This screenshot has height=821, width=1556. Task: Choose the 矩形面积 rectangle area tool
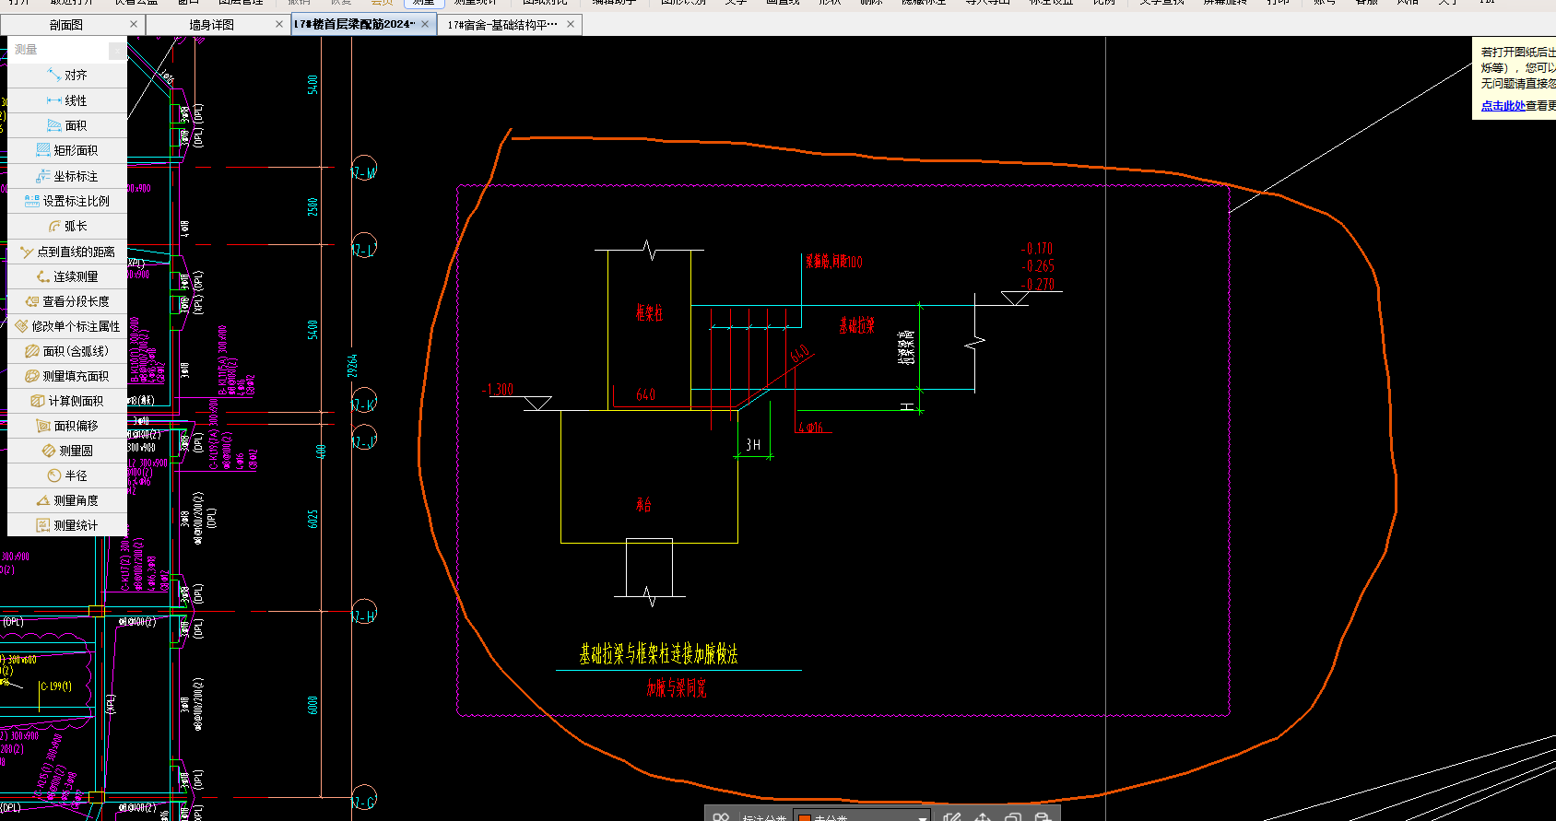tap(67, 150)
